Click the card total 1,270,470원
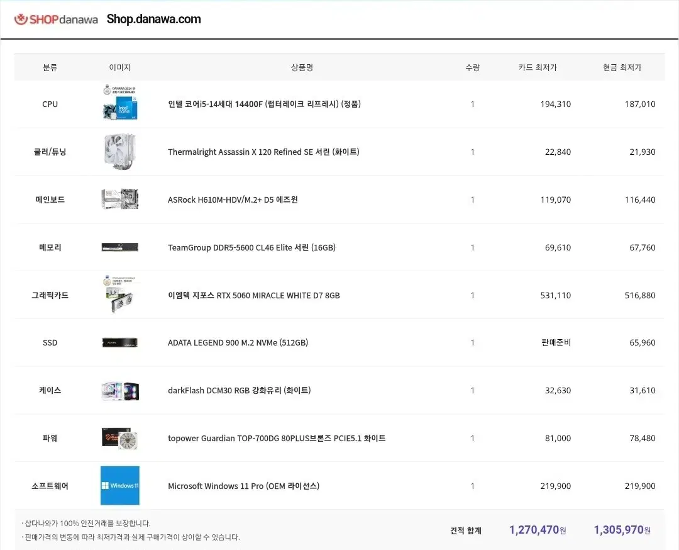This screenshot has height=550, width=679. (538, 530)
